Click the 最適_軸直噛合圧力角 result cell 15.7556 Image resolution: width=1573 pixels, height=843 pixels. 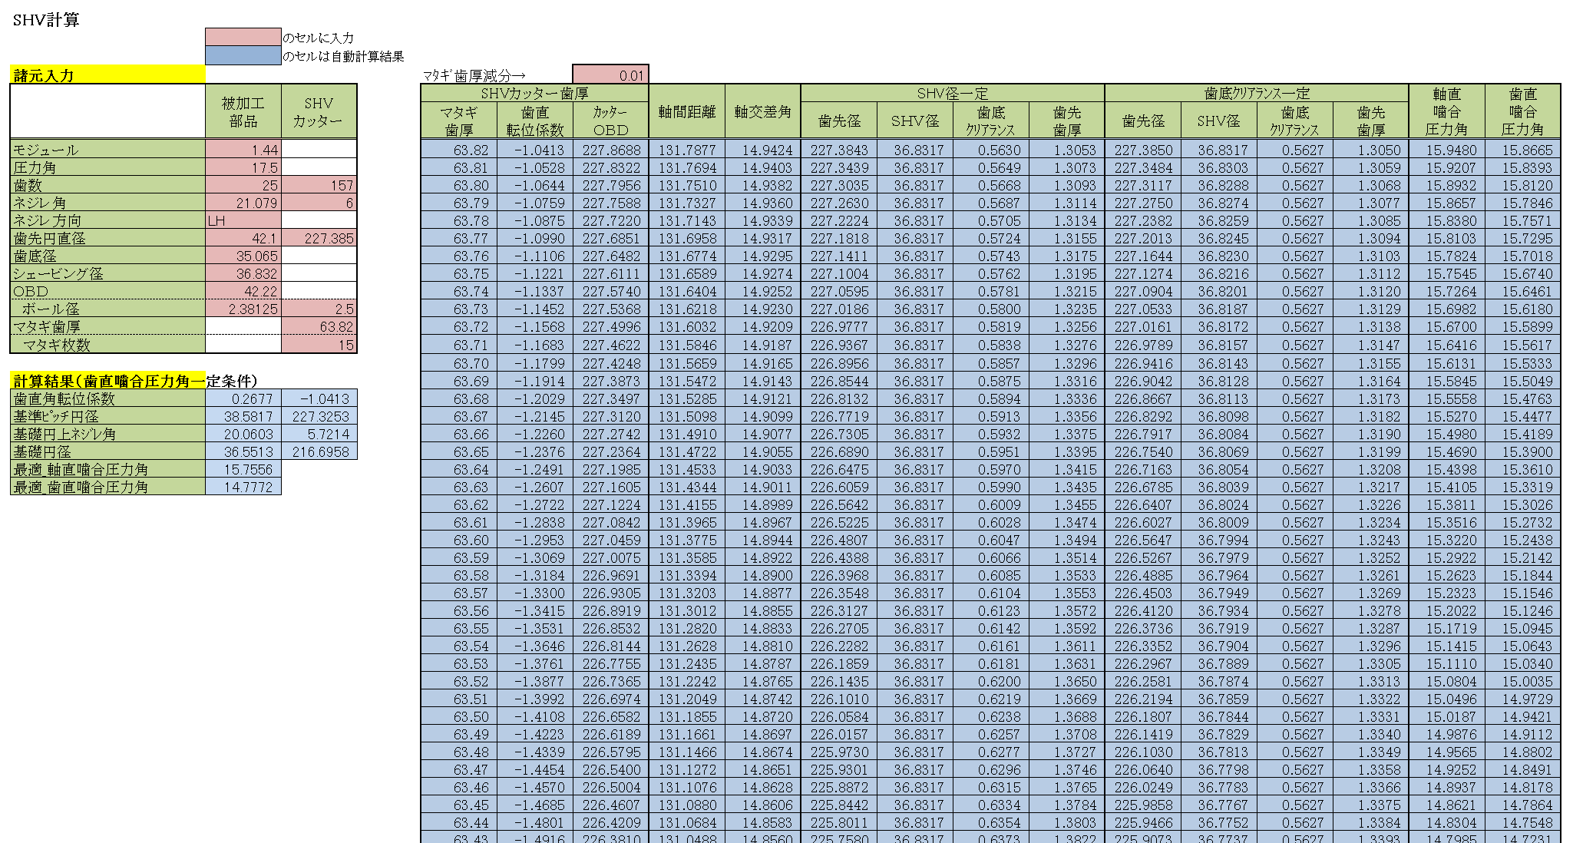tap(243, 469)
